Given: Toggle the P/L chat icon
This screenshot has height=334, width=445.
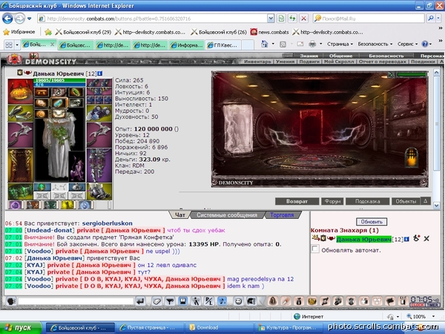Looking at the screenshot, I should click(209, 301).
